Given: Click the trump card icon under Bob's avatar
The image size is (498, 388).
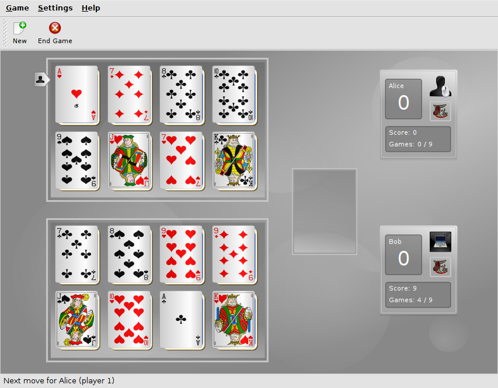Looking at the screenshot, I should tap(440, 267).
